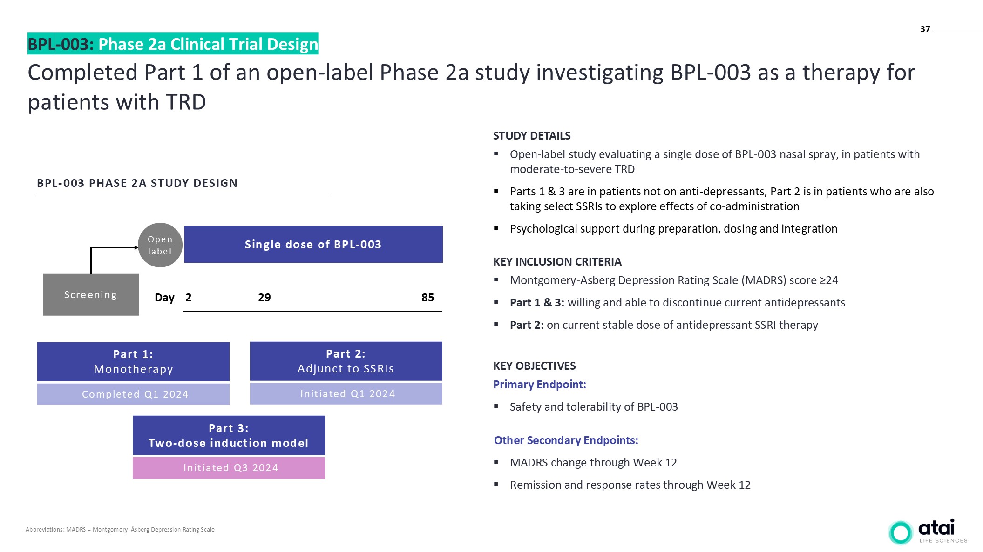Click the page number 37

coord(925,29)
